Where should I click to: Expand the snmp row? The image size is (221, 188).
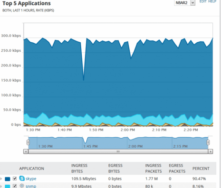tap(1, 186)
